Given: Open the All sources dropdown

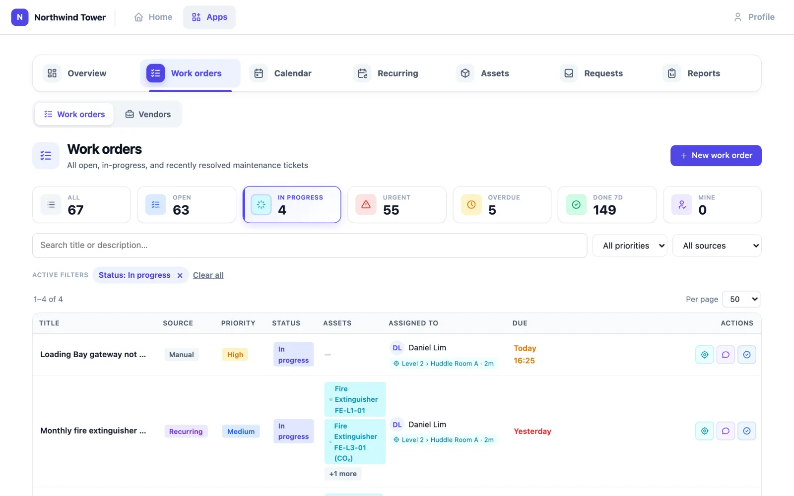Looking at the screenshot, I should pyautogui.click(x=717, y=246).
